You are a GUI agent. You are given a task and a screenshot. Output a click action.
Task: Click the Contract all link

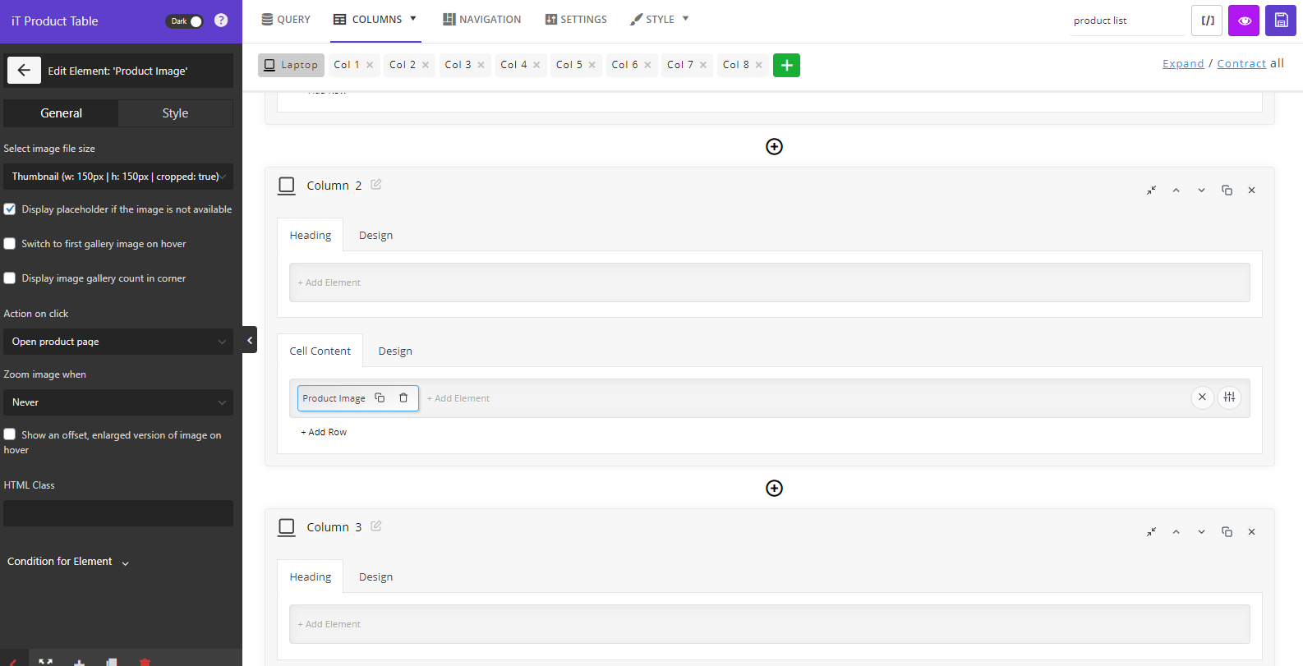1241,63
